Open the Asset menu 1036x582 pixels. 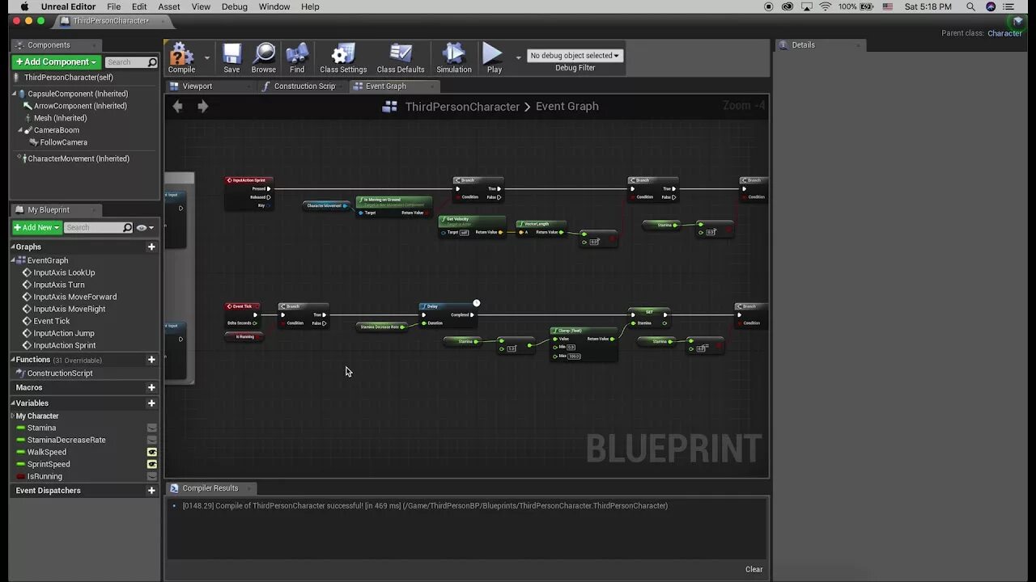(x=169, y=6)
